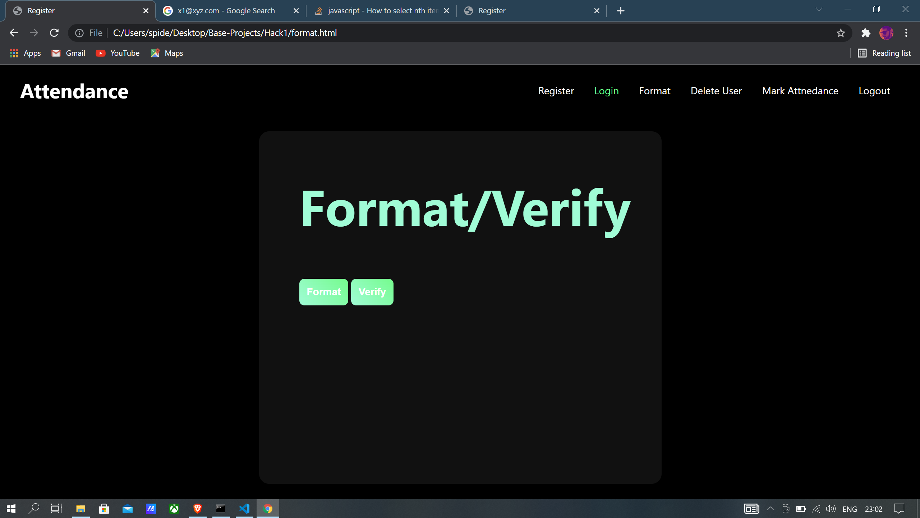Viewport: 920px width, 518px height.
Task: Click the browser extensions puzzle icon
Action: [x=866, y=33]
